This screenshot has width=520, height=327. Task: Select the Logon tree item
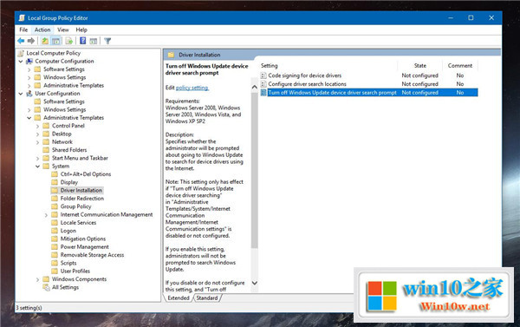68,231
